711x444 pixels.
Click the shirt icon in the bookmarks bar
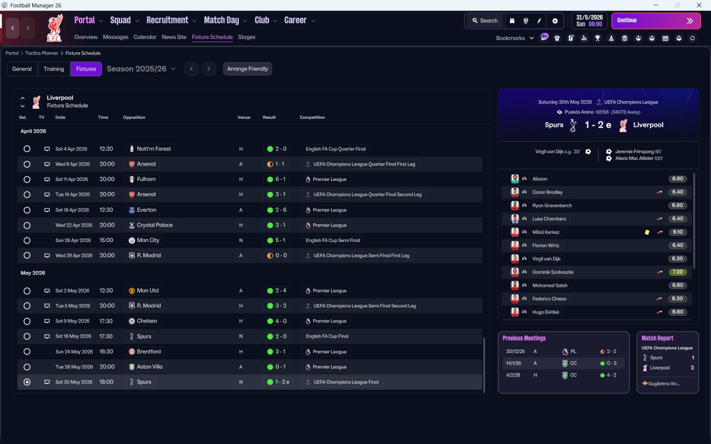557,38
